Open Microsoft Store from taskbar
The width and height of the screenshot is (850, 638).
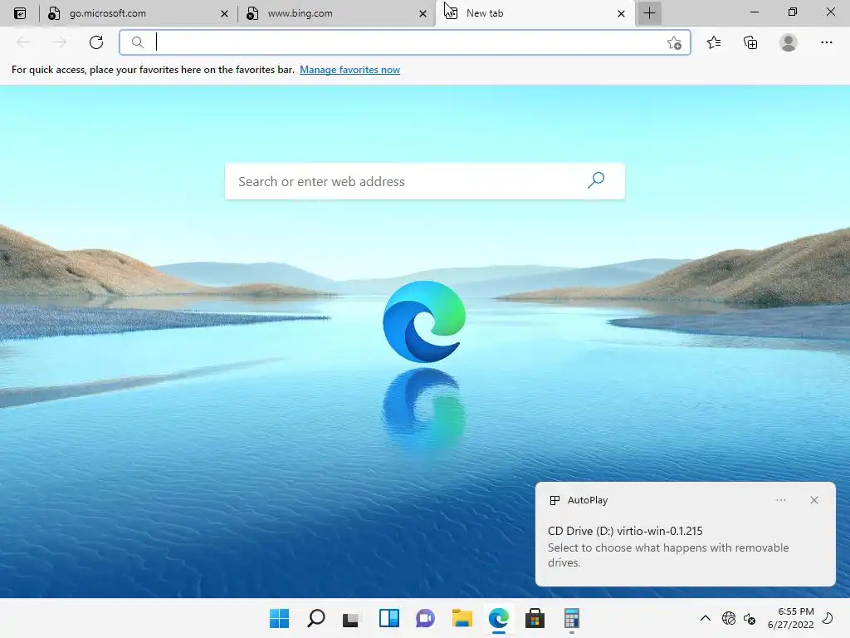[x=535, y=618]
